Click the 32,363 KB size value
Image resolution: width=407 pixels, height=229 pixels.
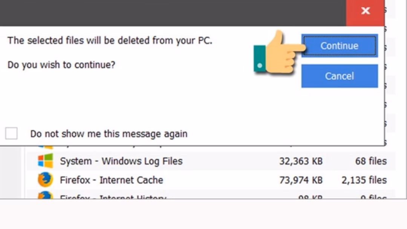(301, 161)
